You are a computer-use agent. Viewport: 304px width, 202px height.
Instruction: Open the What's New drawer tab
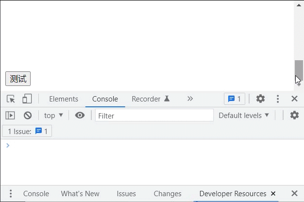pos(80,194)
